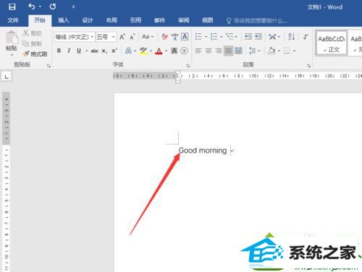This screenshot has width=362, height=272.
Task: Toggle Show/Hide paragraph marks
Action: 306,37
